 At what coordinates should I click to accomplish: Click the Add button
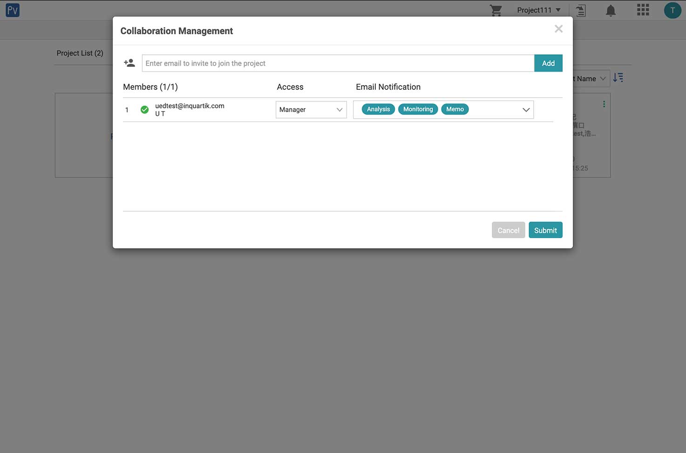(548, 63)
